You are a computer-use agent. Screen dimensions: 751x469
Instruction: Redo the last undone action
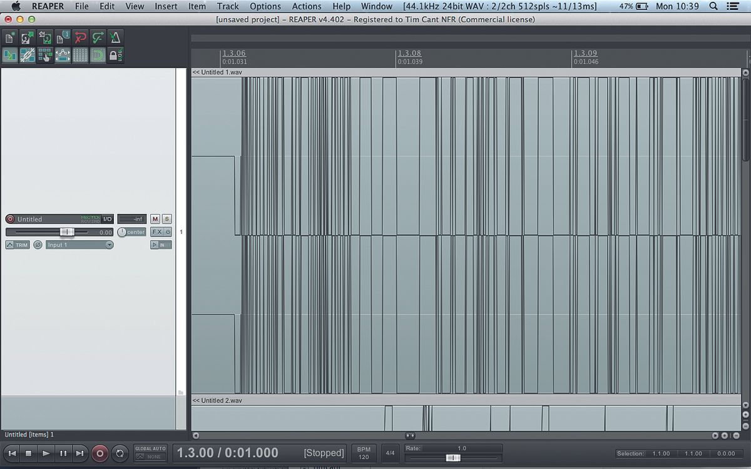pyautogui.click(x=98, y=38)
